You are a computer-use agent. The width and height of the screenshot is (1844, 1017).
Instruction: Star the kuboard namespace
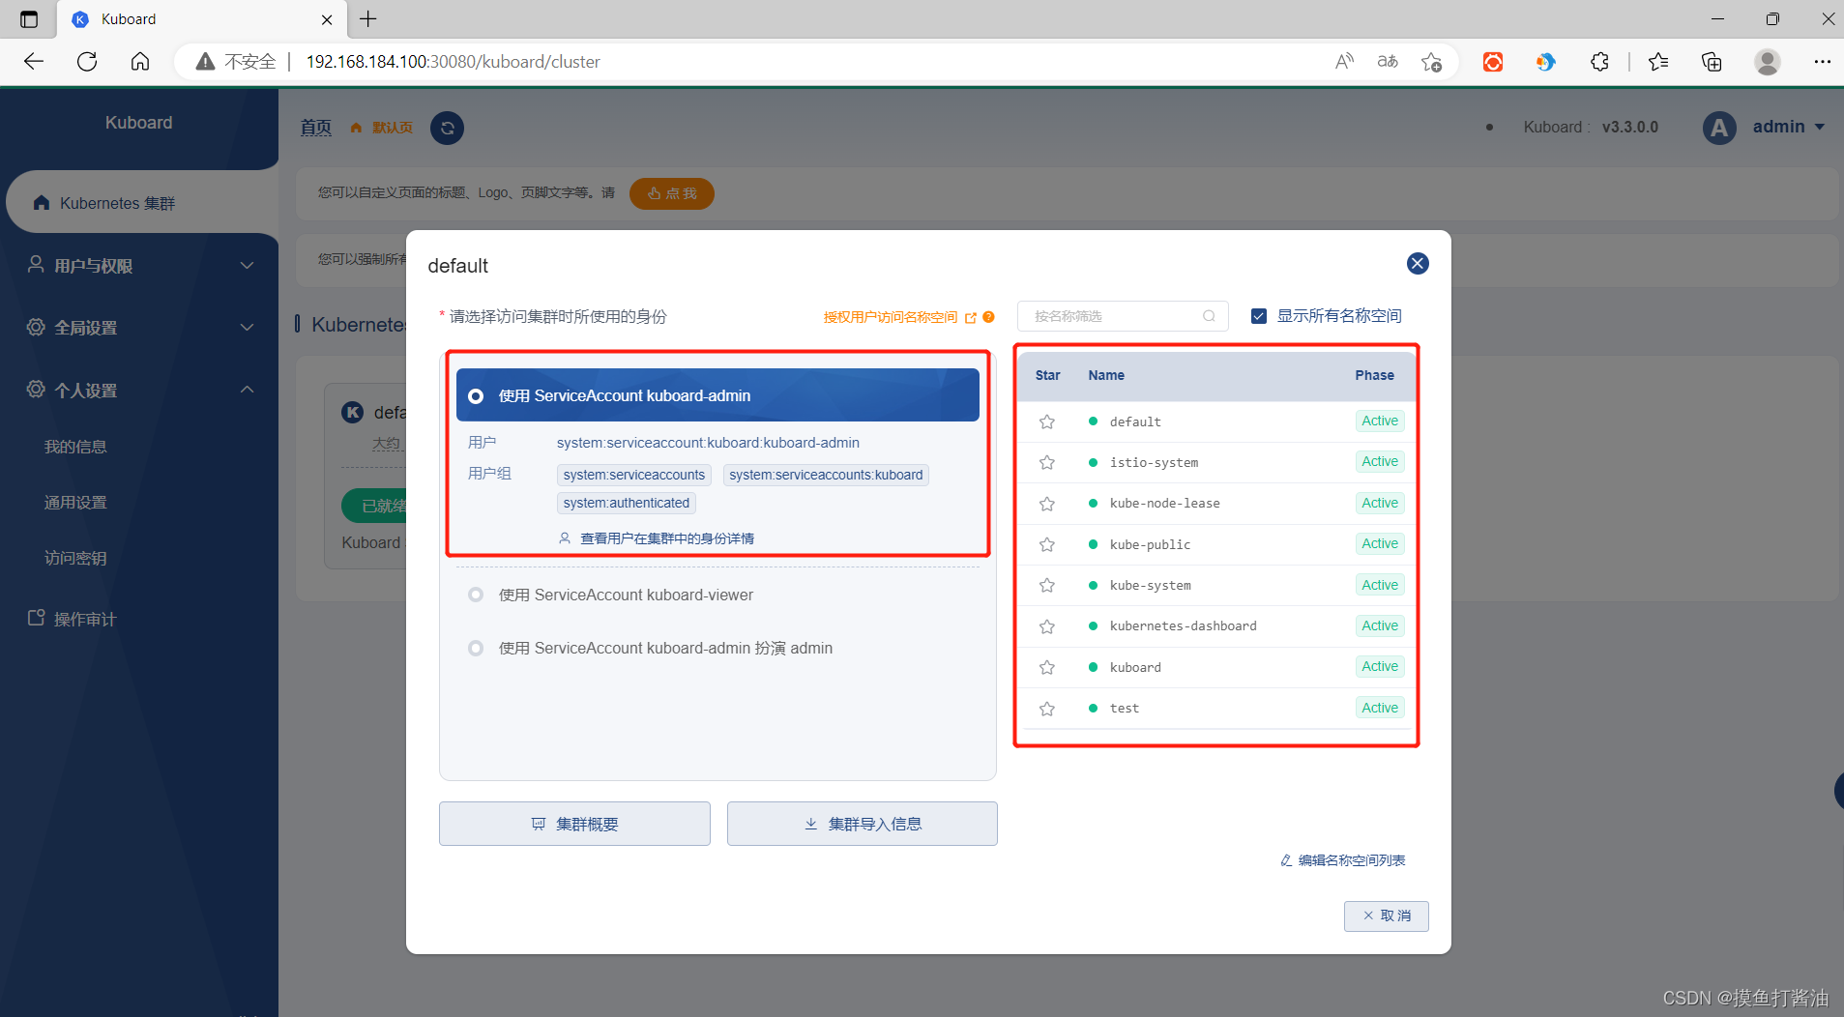pos(1047,667)
